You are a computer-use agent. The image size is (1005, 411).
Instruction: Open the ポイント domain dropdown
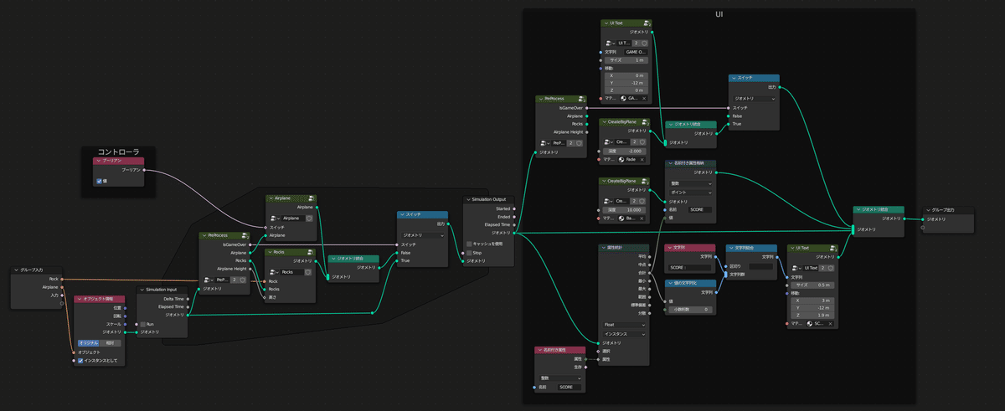tap(690, 192)
